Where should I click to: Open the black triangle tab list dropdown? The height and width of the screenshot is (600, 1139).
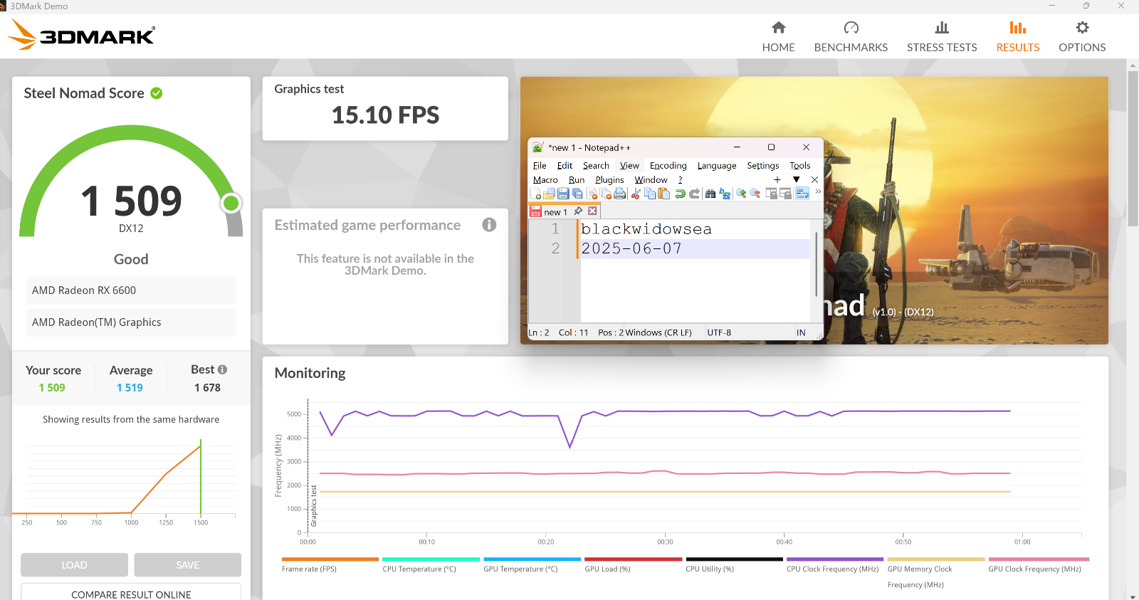pos(797,179)
